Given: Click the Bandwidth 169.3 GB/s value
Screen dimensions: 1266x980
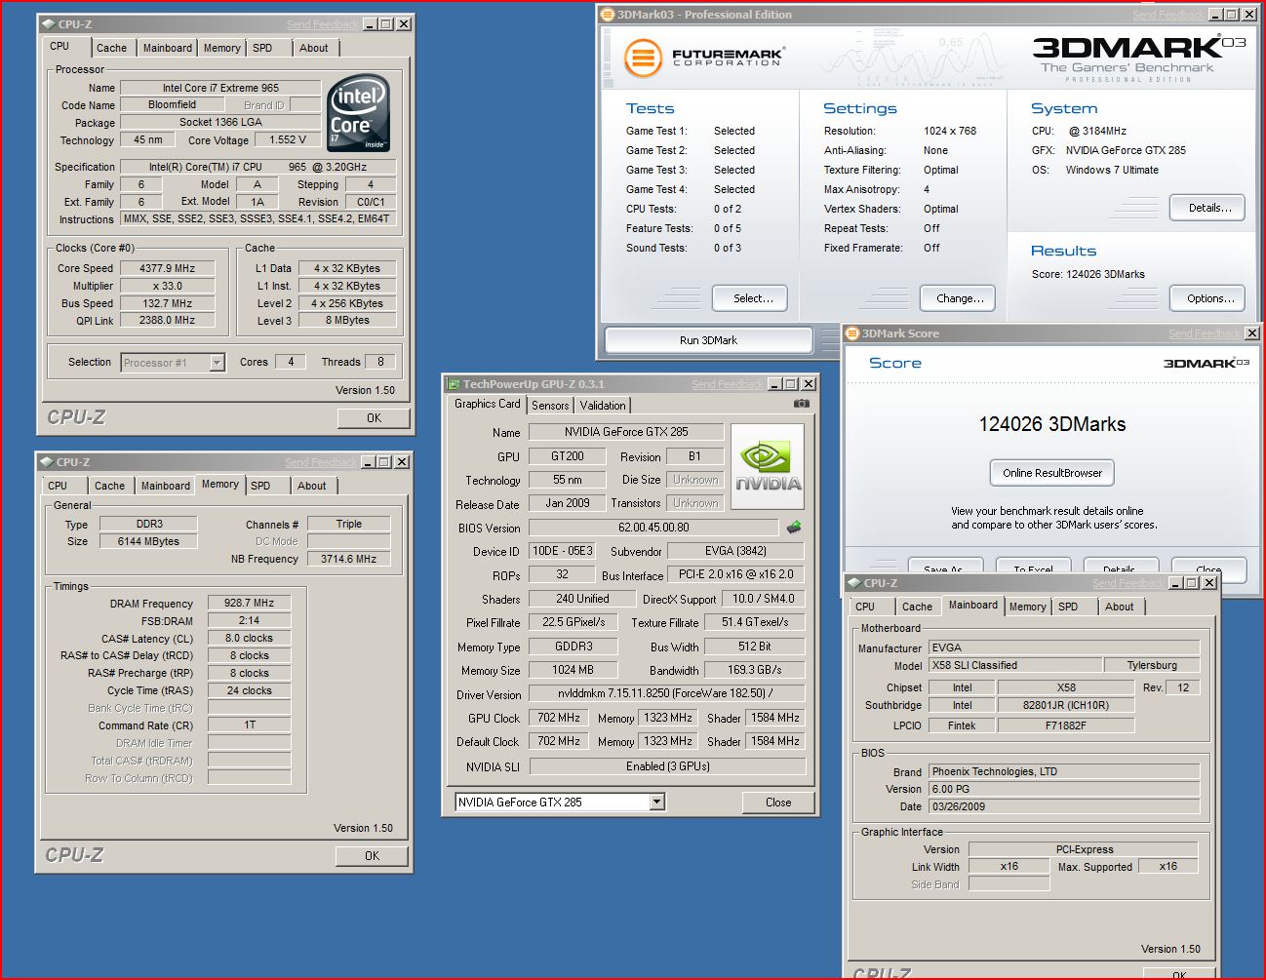Looking at the screenshot, I should [x=755, y=670].
